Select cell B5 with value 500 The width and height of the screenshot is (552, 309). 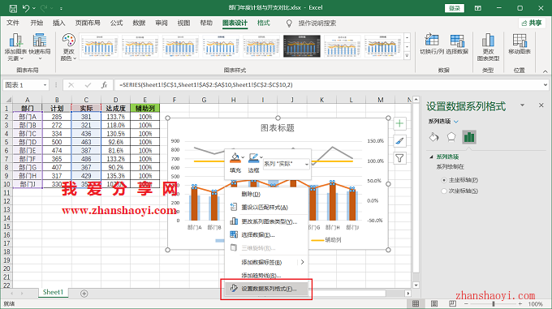pos(57,142)
